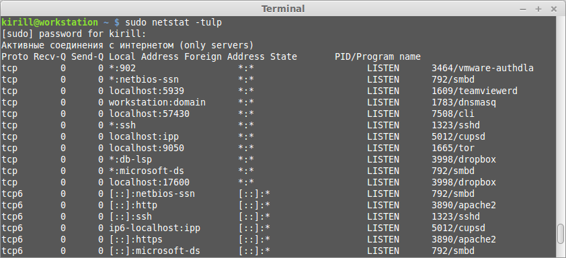Click the 1665/tor process entry
The width and height of the screenshot is (566, 258).
pos(453,148)
